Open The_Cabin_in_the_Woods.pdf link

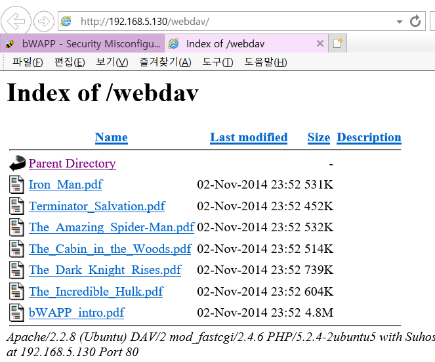tap(110, 249)
